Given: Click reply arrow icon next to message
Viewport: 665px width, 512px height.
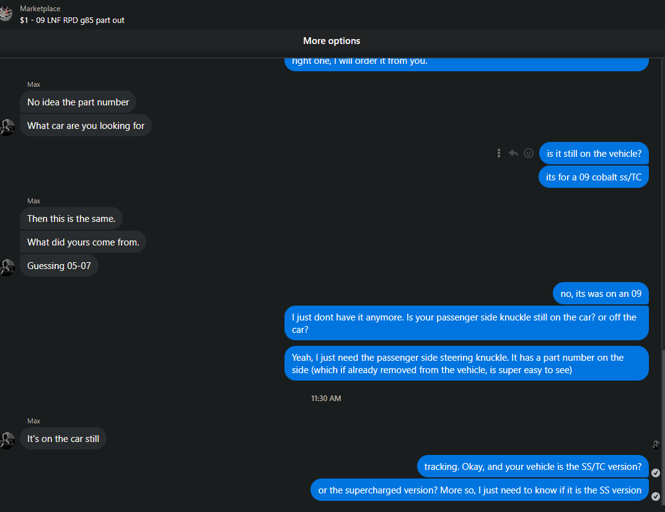Looking at the screenshot, I should (513, 153).
